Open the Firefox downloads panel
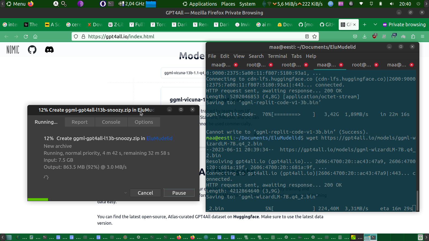This screenshot has height=241, width=429. pos(364,36)
